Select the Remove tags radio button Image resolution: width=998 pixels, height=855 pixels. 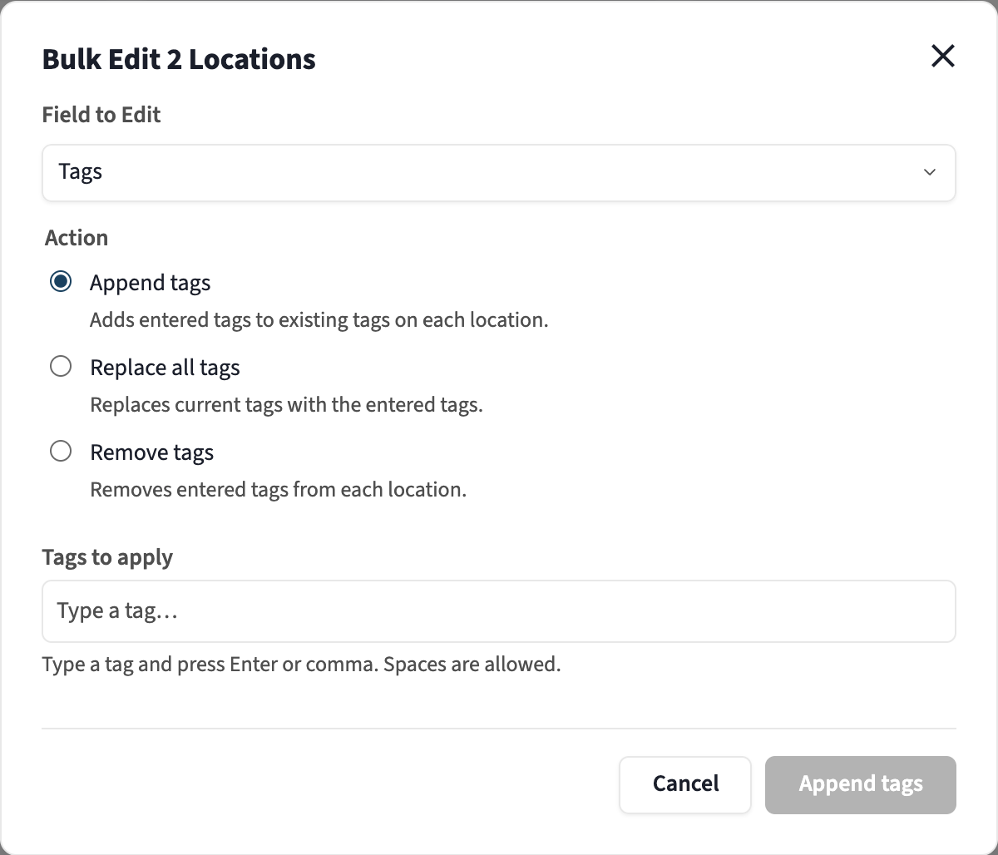coord(61,452)
